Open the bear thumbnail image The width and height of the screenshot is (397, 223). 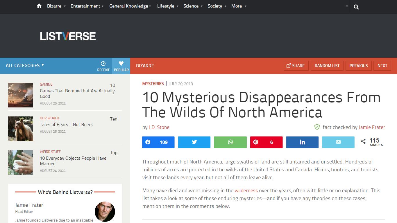click(20, 129)
